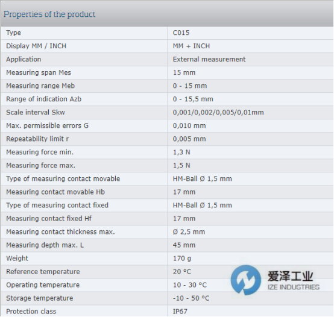Click the 'Properties of the product' header

coord(49,14)
